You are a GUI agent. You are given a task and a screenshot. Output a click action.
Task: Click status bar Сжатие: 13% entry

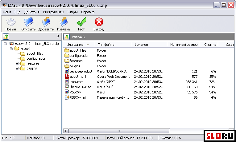(x=170, y=138)
